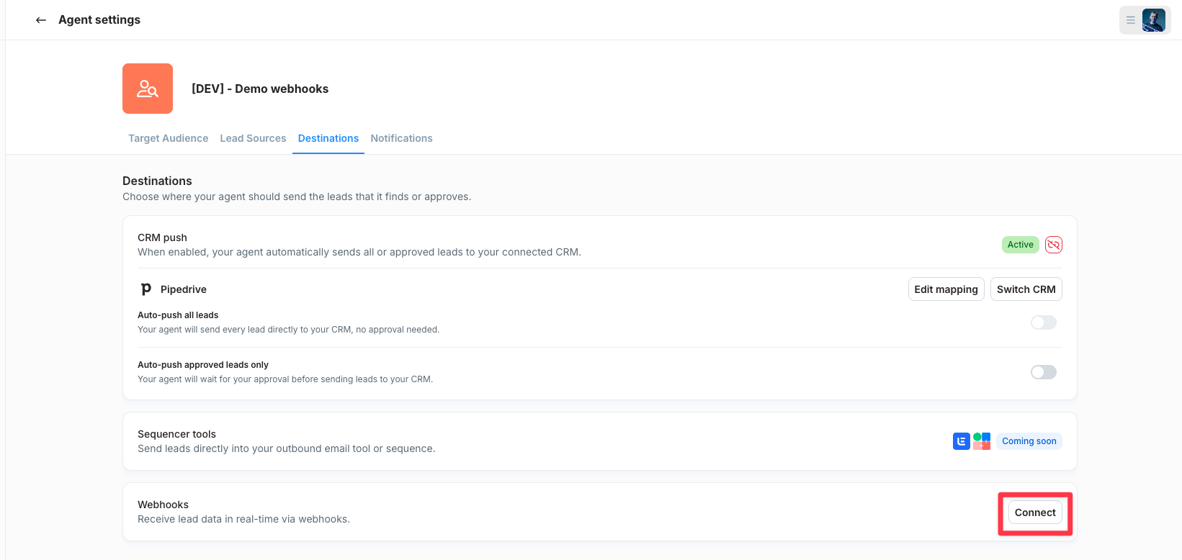Open the hamburger menu icon
Image resolution: width=1182 pixels, height=560 pixels.
(x=1131, y=20)
